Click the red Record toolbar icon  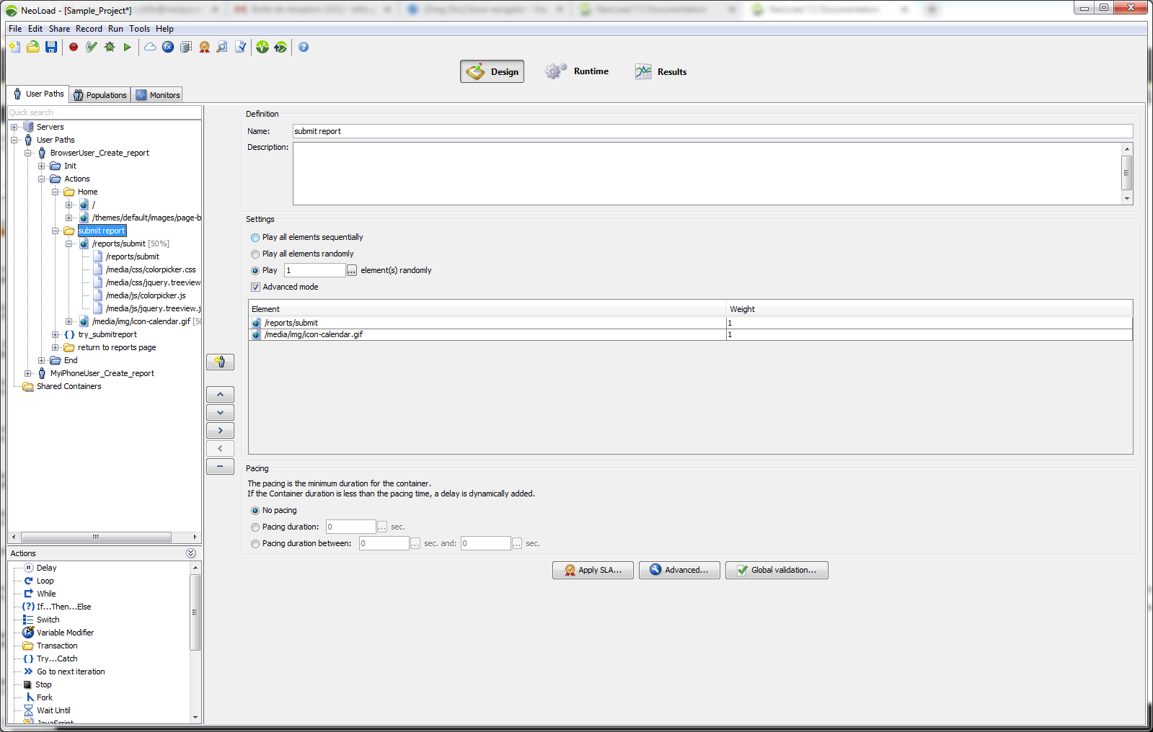[74, 47]
